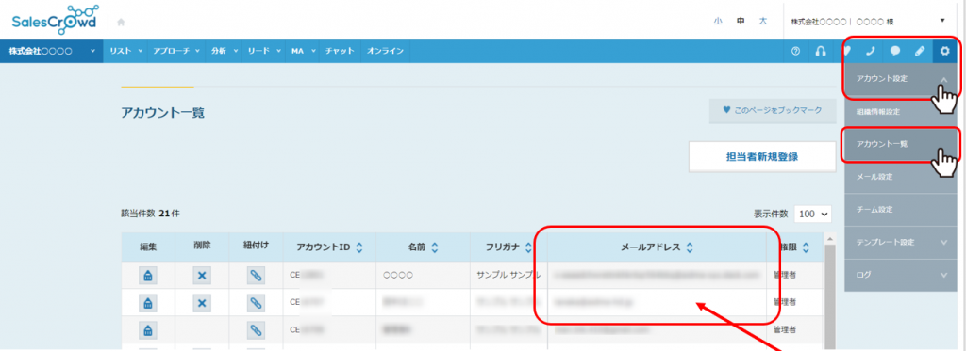Screen dimensions: 966x351
Task: Click the アカウント一覧 page heading
Action: coord(162,113)
